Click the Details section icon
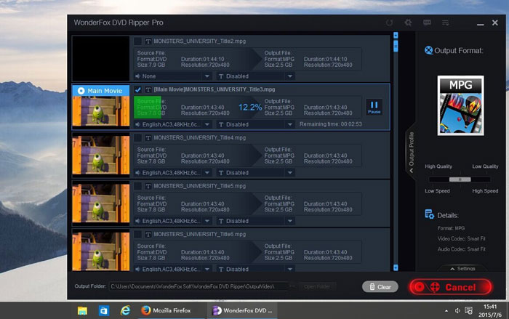This screenshot has width=509, height=319. pos(429,214)
